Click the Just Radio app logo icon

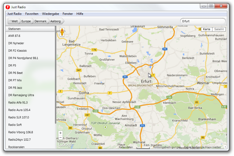(x=8, y=7)
